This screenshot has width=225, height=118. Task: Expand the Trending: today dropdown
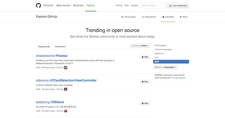pos(140,46)
